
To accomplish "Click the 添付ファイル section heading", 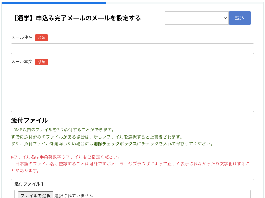I will [x=29, y=120].
